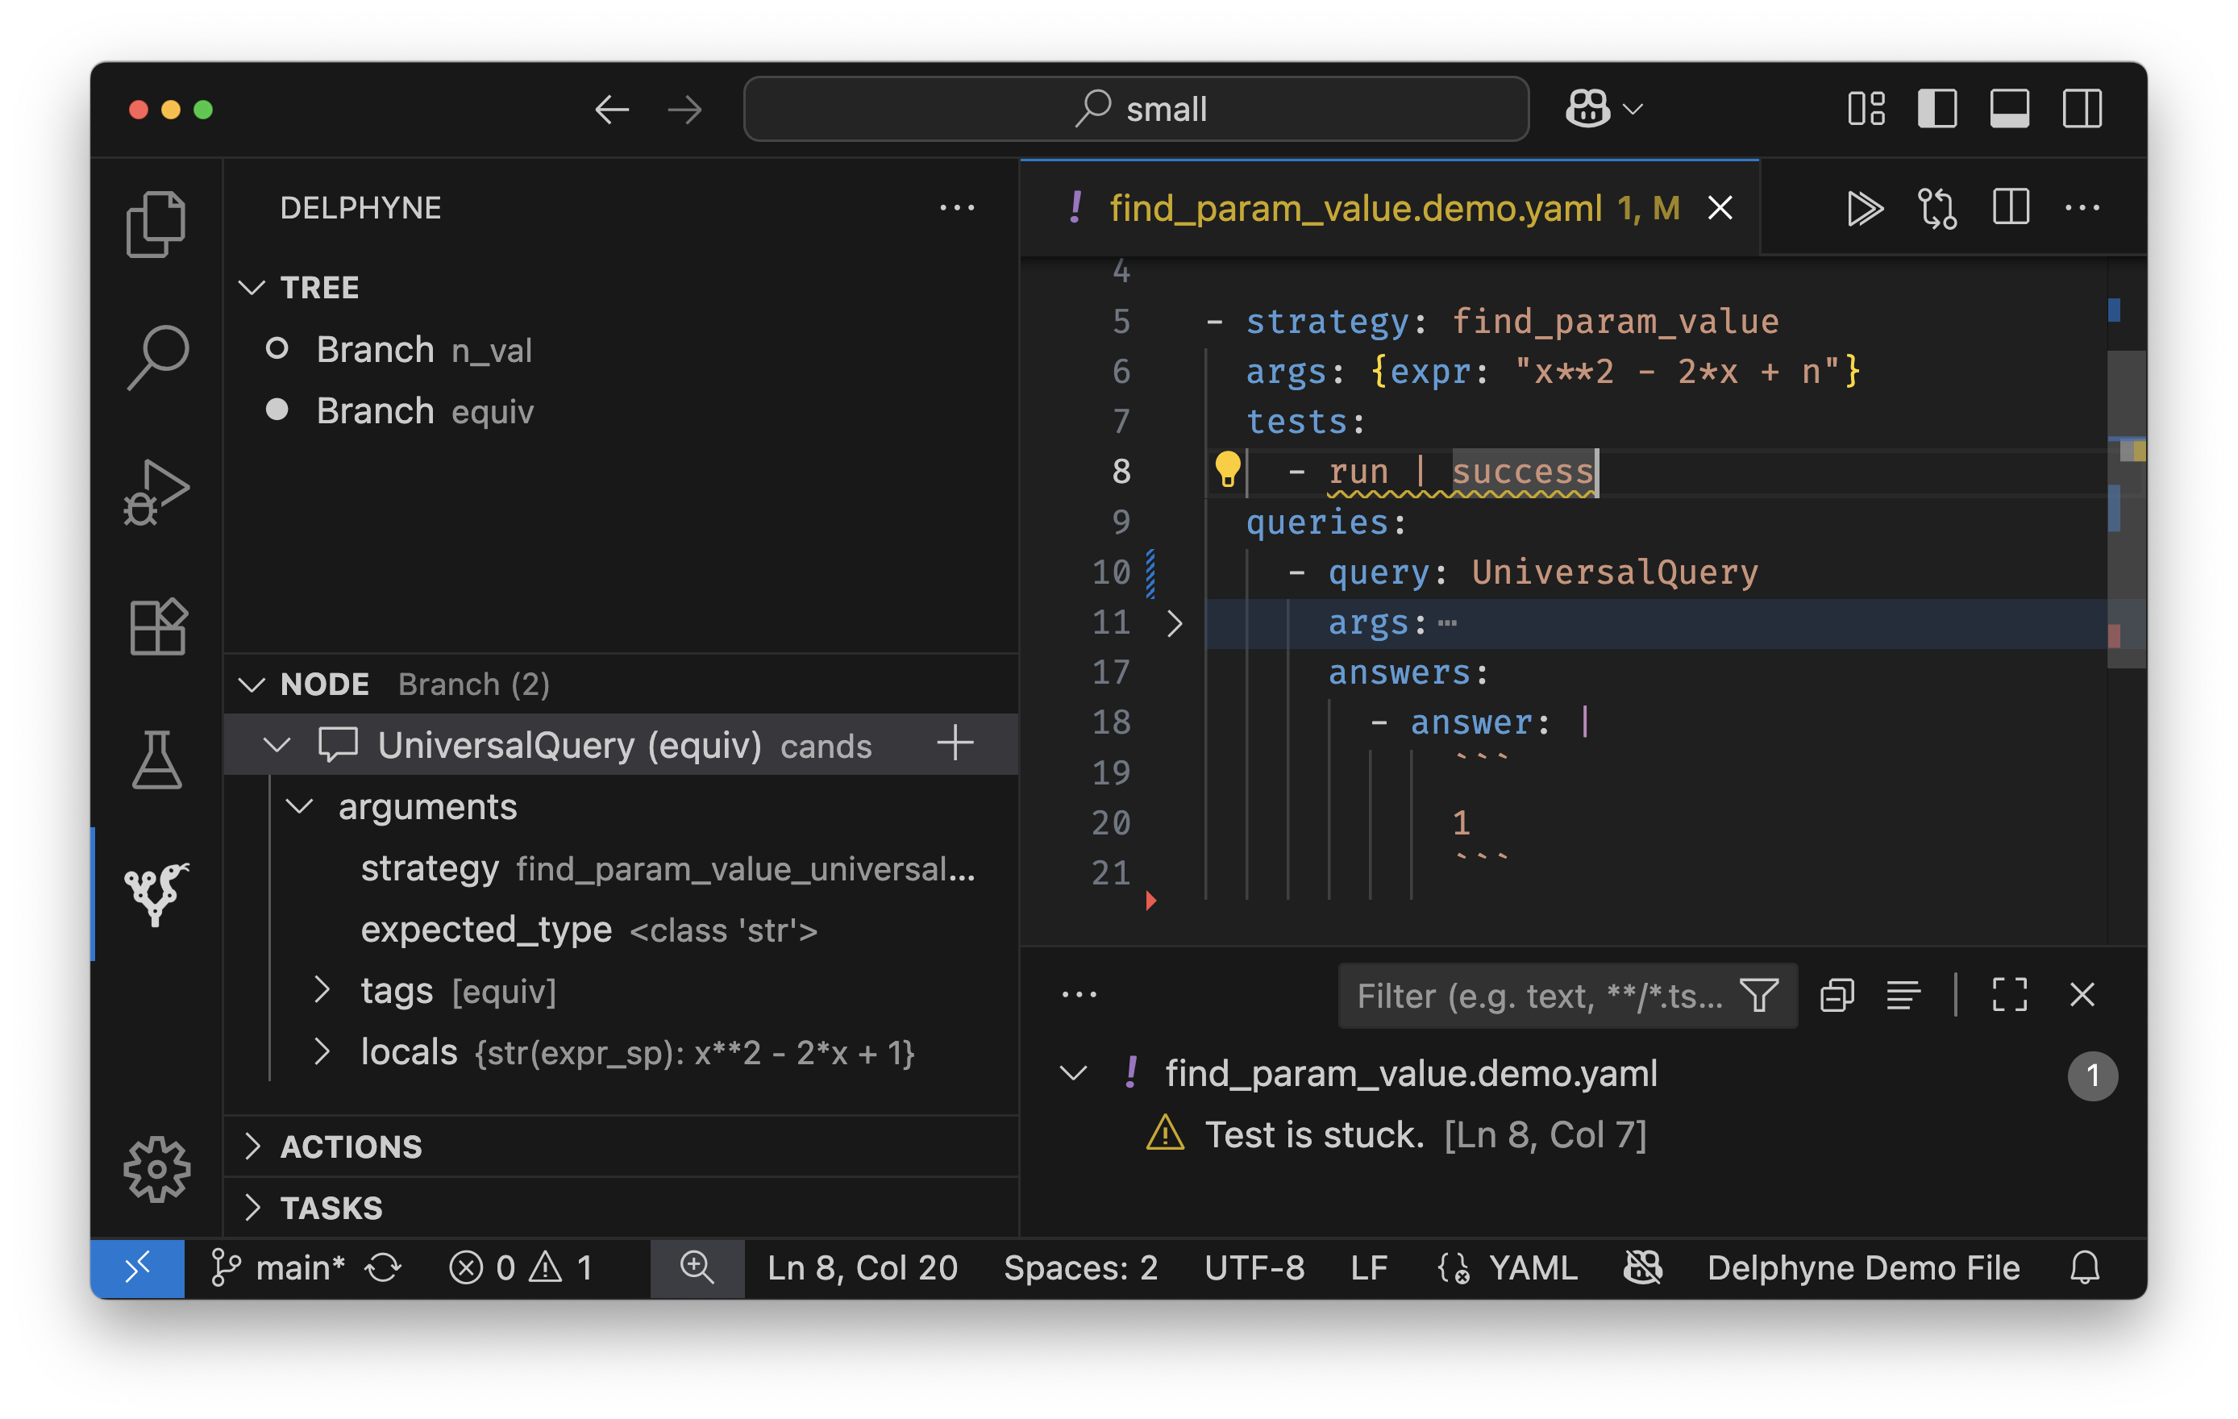Expand the ACTIONS section
Viewport: 2238px width, 1419px height.
[x=352, y=1146]
